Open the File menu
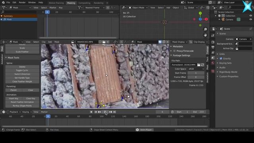Screen dimensions: 254x143 coord(8,3)
